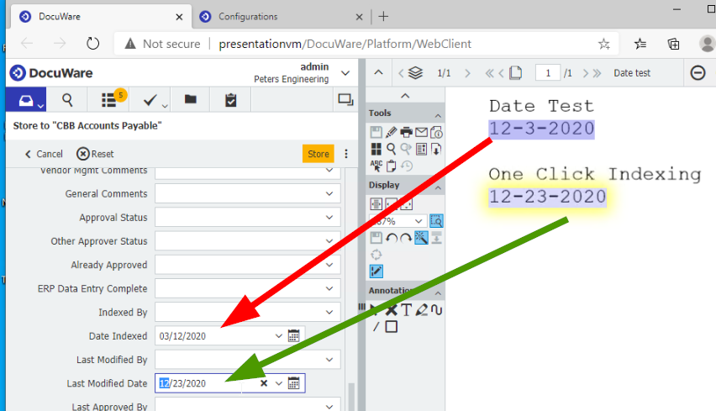716x411 pixels.
Task: Click the Reset button
Action: click(x=95, y=154)
